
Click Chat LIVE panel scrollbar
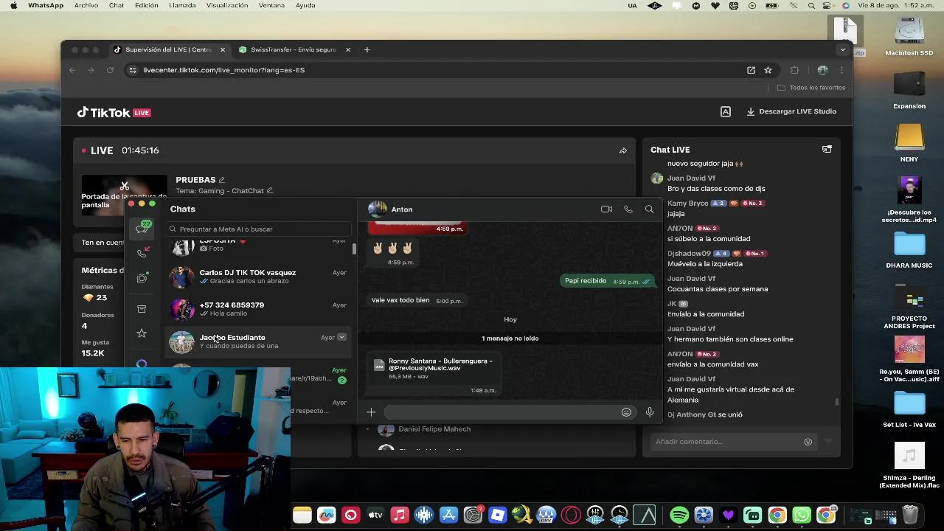[x=836, y=402]
